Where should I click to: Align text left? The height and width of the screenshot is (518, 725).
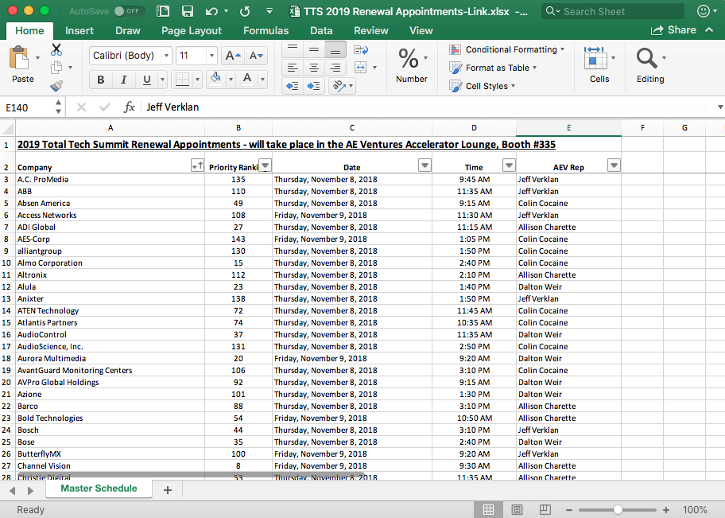(293, 68)
